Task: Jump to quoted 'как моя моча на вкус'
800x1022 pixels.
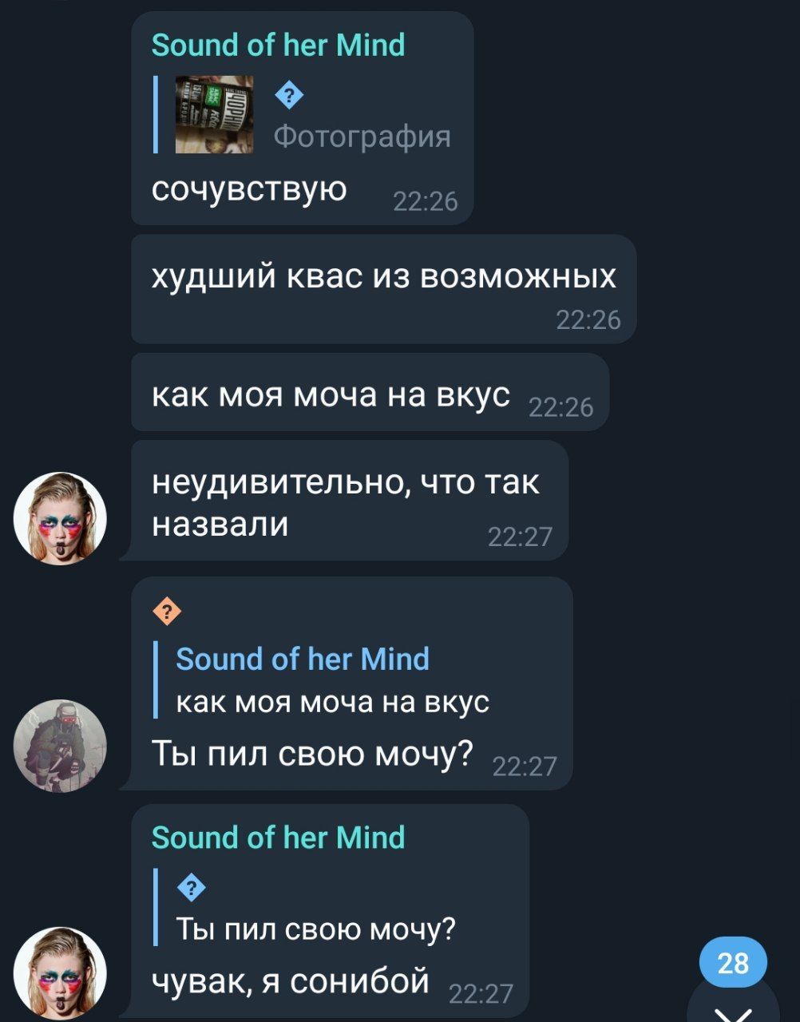Action: 332,702
